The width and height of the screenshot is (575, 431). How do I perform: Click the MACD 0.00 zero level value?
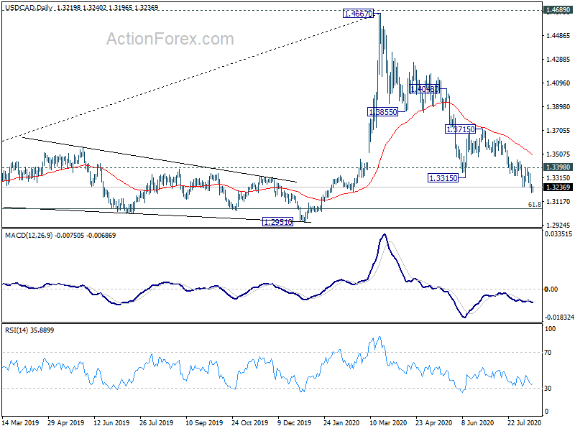[551, 289]
